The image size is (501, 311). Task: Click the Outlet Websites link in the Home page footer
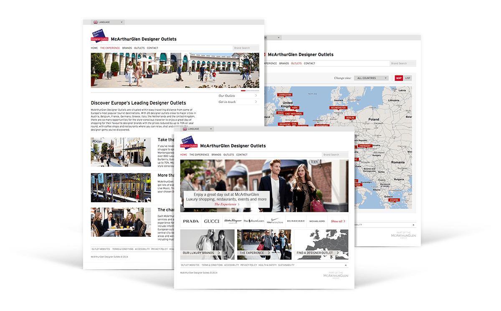190,265
